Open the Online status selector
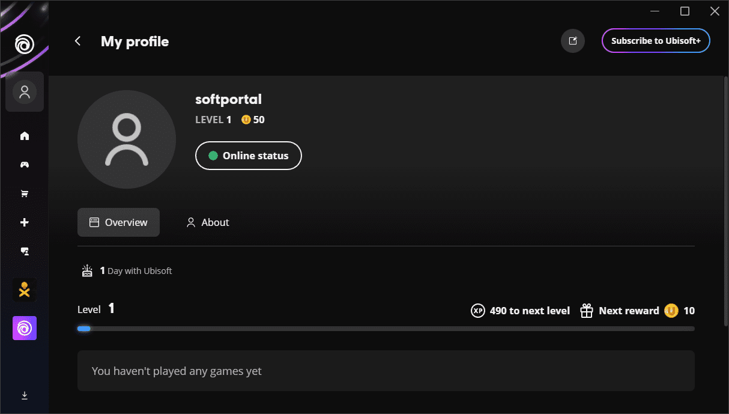Screen dimensions: 729x414 click(x=248, y=156)
